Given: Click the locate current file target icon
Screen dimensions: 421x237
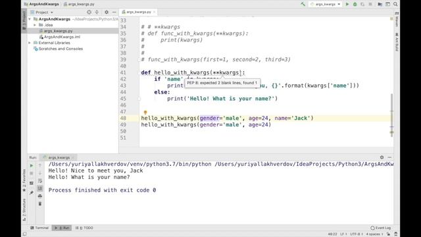Looking at the screenshot, I should (89, 13).
